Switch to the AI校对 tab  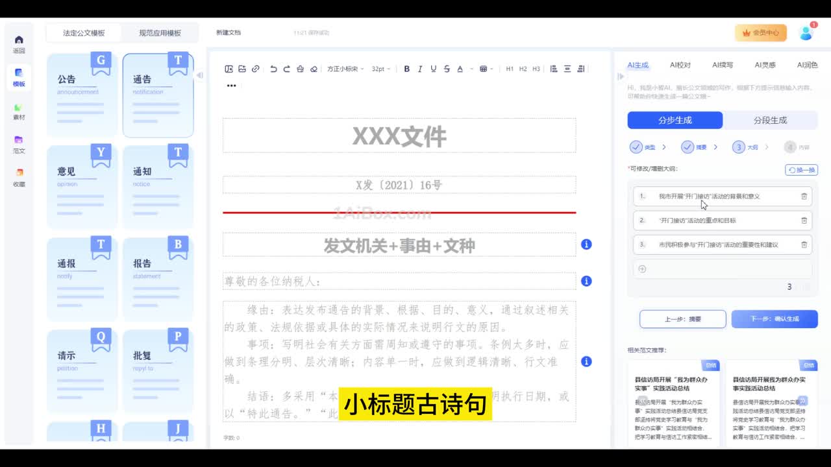(680, 65)
